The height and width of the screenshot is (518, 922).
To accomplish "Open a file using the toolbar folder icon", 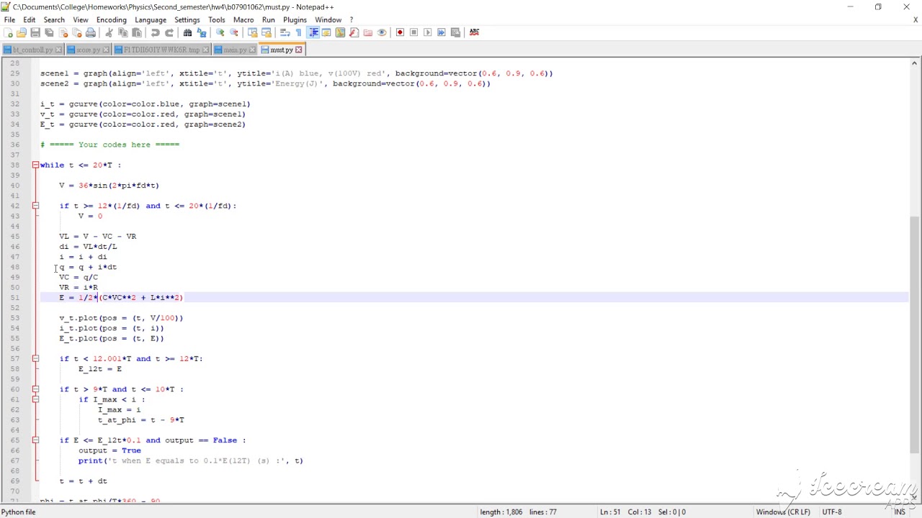I will [x=22, y=32].
